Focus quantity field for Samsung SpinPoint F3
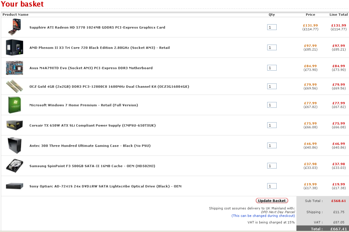This screenshot has width=349, height=232. pyautogui.click(x=272, y=166)
